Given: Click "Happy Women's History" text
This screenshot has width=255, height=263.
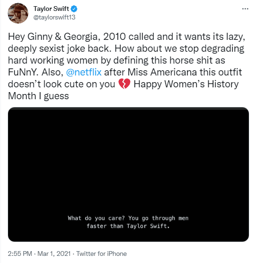Looking at the screenshot, I should click(x=186, y=84).
